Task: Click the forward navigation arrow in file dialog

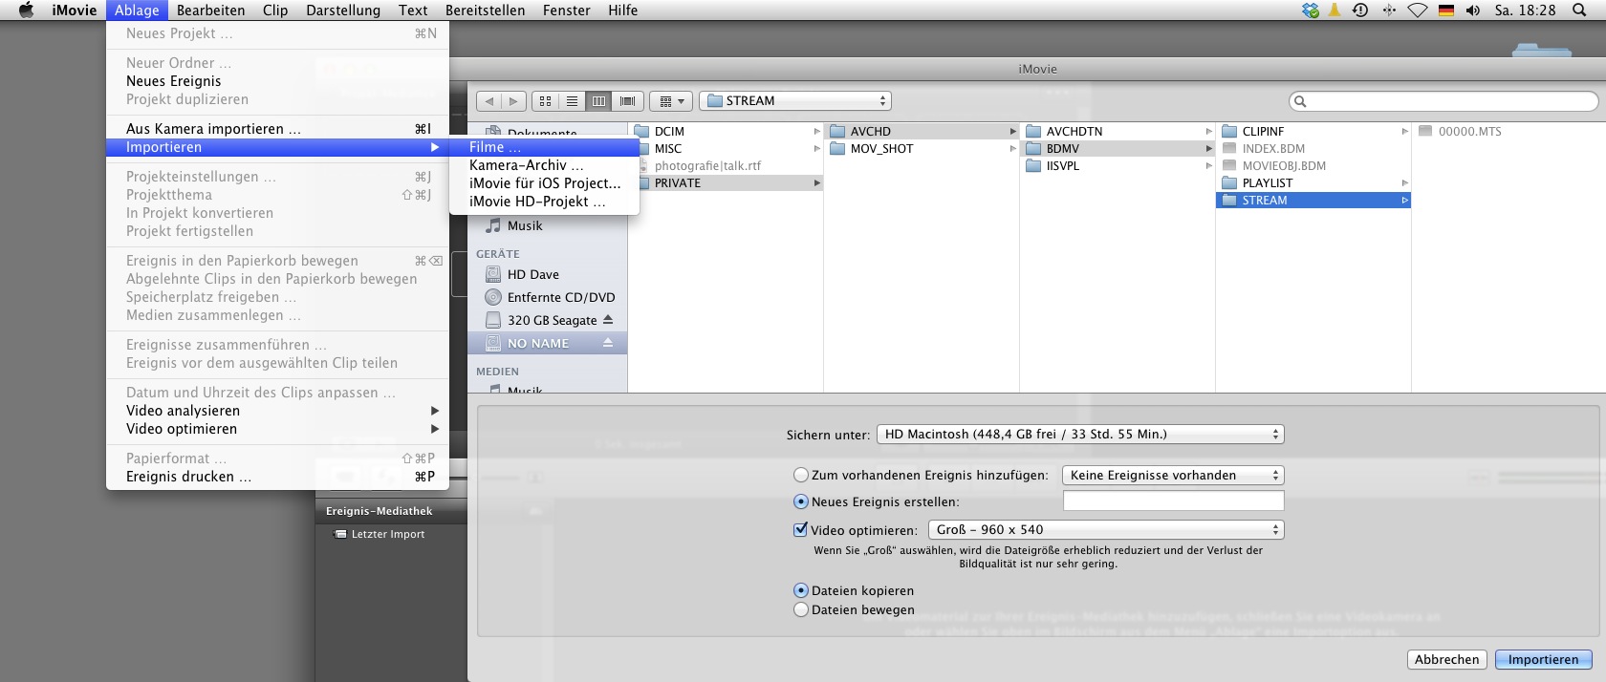Action: tap(514, 101)
